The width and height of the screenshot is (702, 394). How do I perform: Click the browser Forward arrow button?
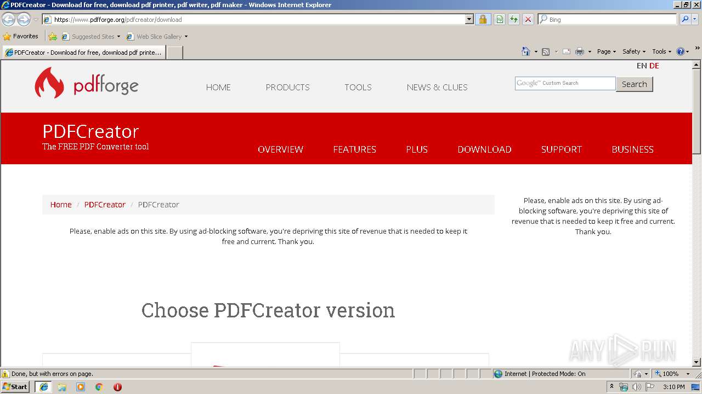coord(24,19)
